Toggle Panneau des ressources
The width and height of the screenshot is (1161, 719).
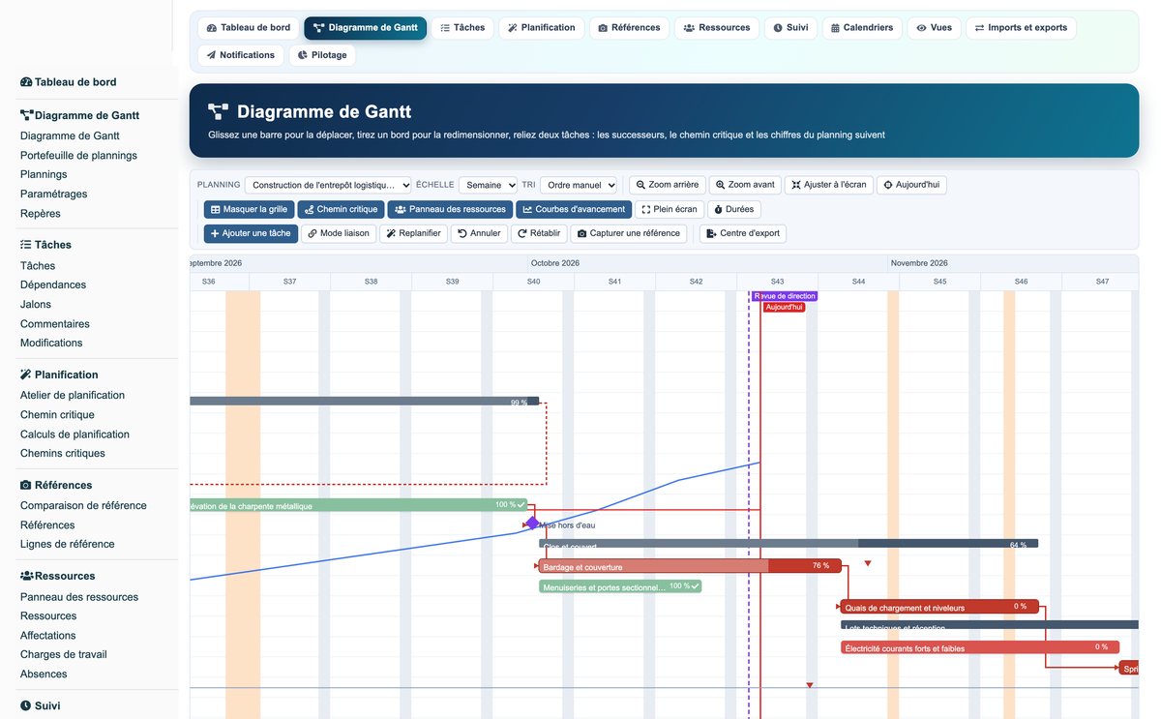[x=450, y=209]
